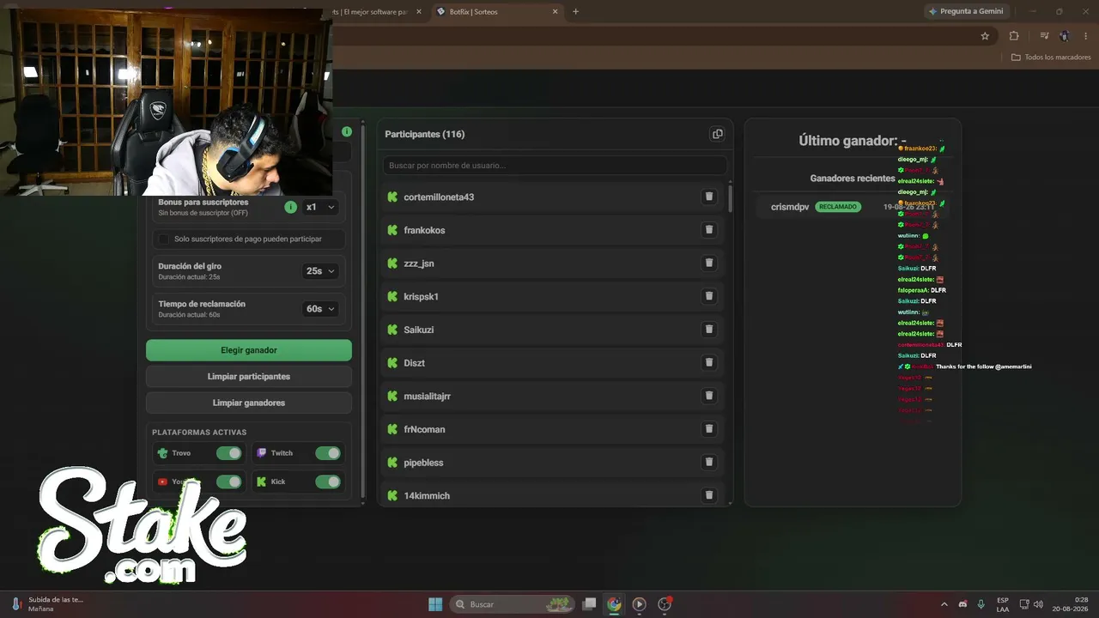The height and width of the screenshot is (618, 1099).
Task: Toggle the Twitch platform switch
Action: (328, 453)
